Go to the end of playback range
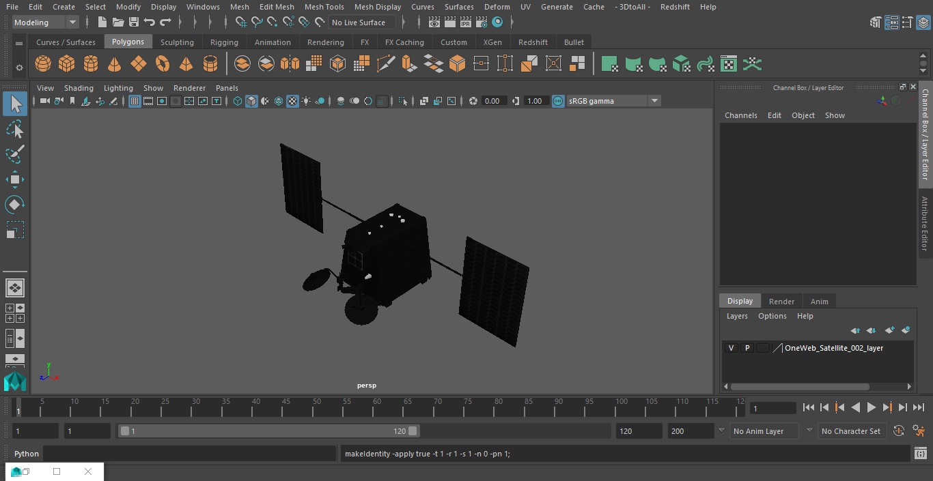 tap(919, 407)
